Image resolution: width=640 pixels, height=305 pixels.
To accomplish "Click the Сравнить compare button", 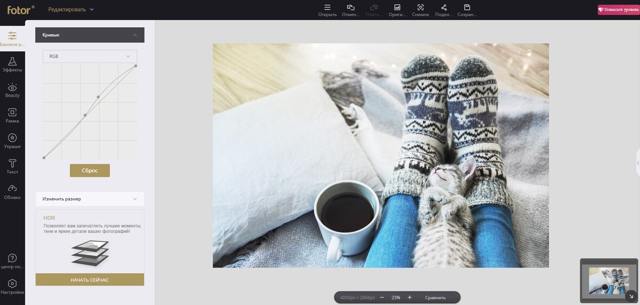I will coord(435,298).
